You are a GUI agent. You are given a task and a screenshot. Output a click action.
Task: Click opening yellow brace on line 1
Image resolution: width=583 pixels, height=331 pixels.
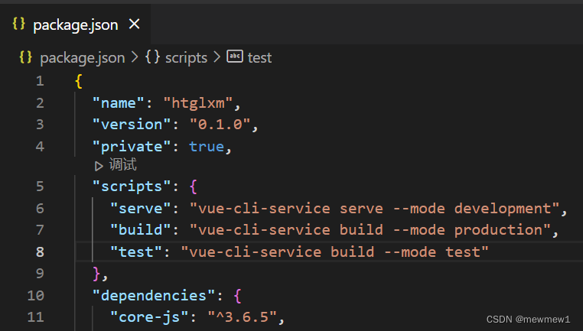(79, 81)
